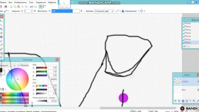199x112 pixels.
Task: Toggle the rulers icon
Action: tap(44, 7)
